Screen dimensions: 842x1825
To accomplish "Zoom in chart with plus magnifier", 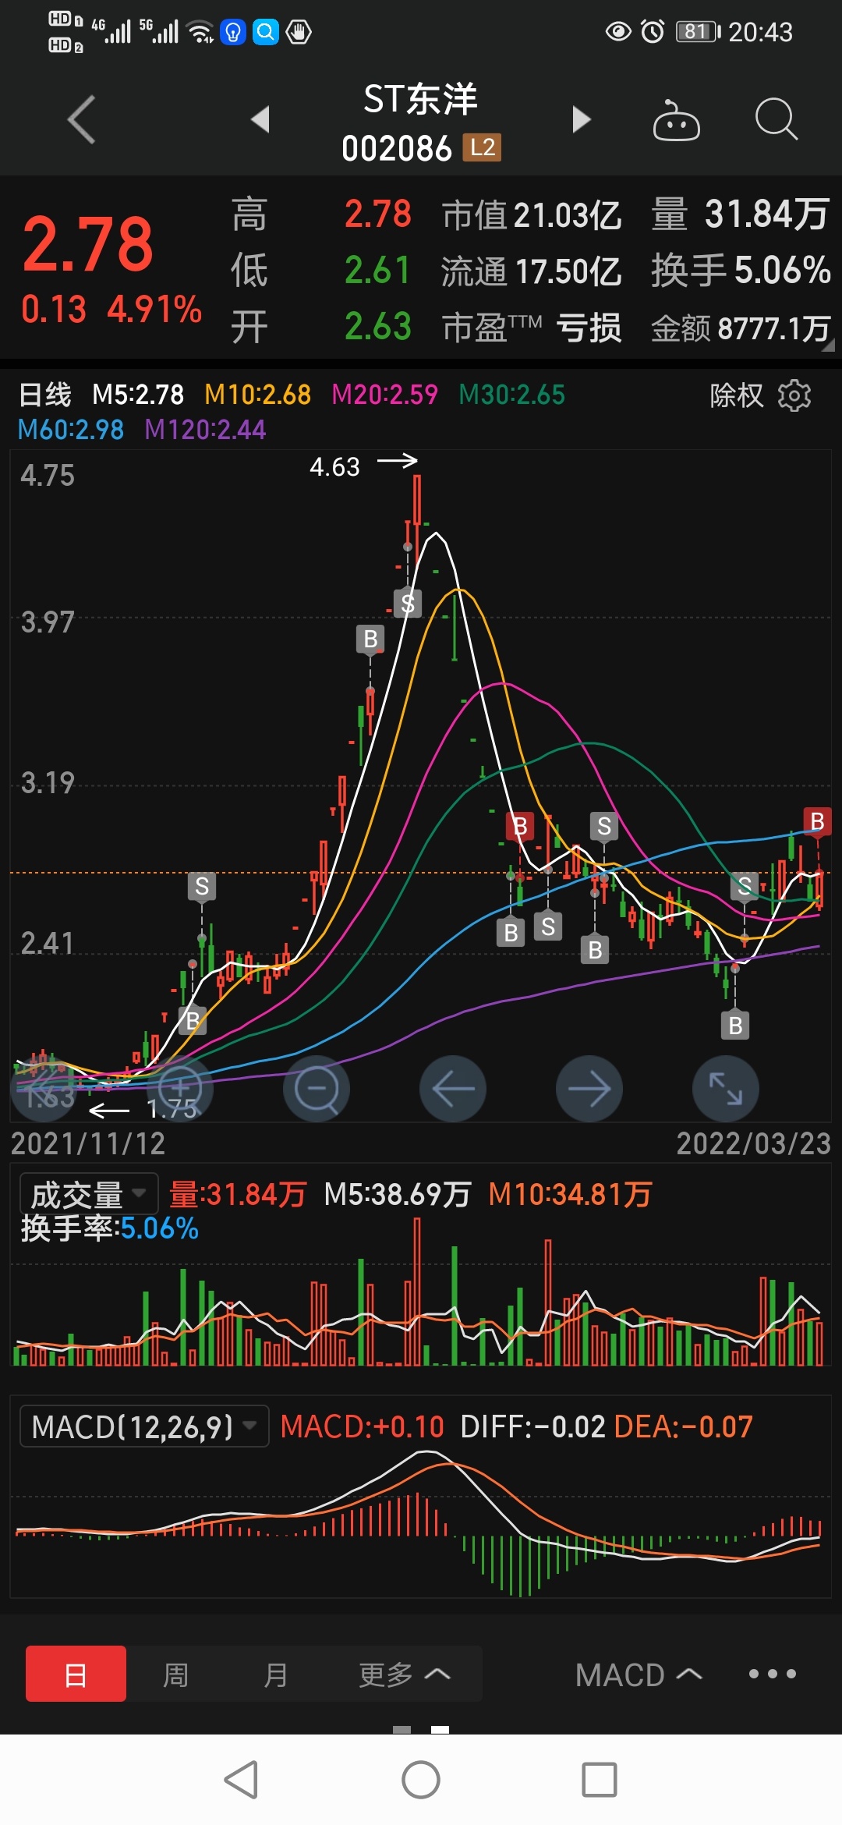I will pos(180,1089).
